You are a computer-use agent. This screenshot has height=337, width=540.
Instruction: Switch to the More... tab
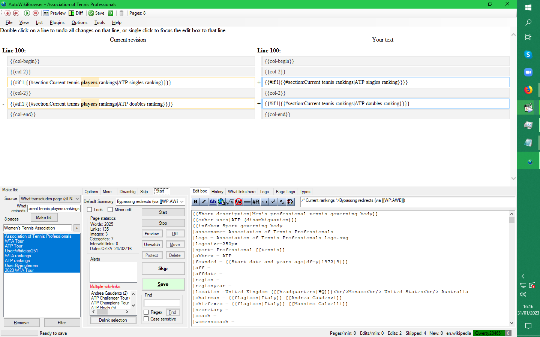[x=109, y=192]
